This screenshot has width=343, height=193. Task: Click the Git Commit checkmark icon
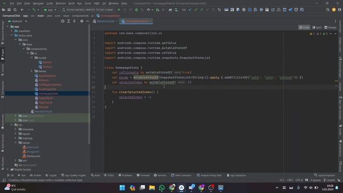click(196, 10)
